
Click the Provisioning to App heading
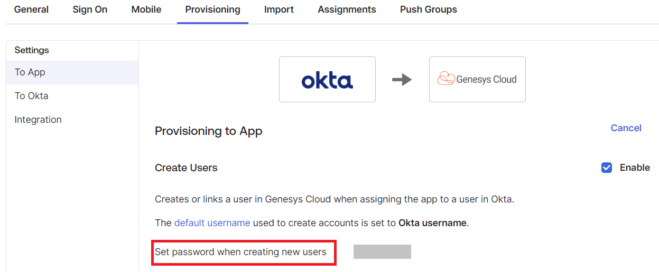(x=208, y=131)
